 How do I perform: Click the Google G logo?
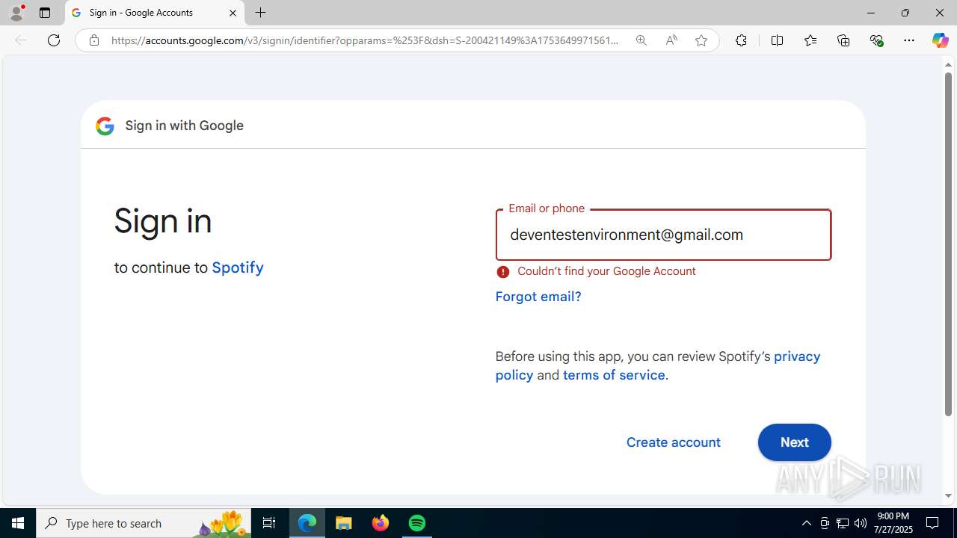tap(105, 126)
